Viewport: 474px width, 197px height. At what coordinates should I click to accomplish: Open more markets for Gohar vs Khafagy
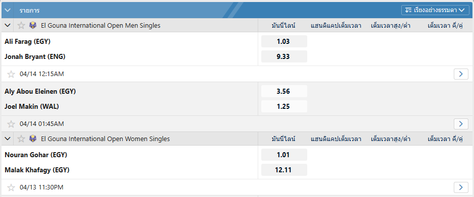(461, 187)
